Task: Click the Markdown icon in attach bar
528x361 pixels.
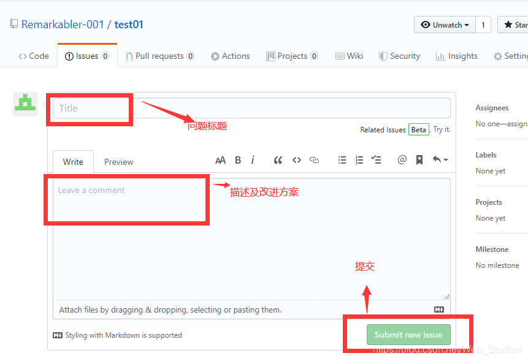Action: pyautogui.click(x=438, y=310)
